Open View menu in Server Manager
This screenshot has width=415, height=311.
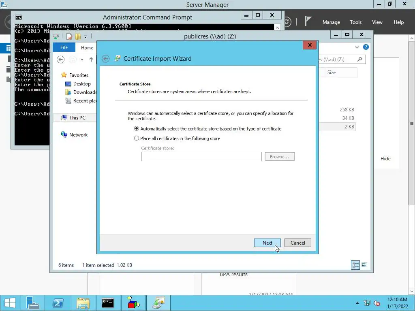pyautogui.click(x=377, y=22)
